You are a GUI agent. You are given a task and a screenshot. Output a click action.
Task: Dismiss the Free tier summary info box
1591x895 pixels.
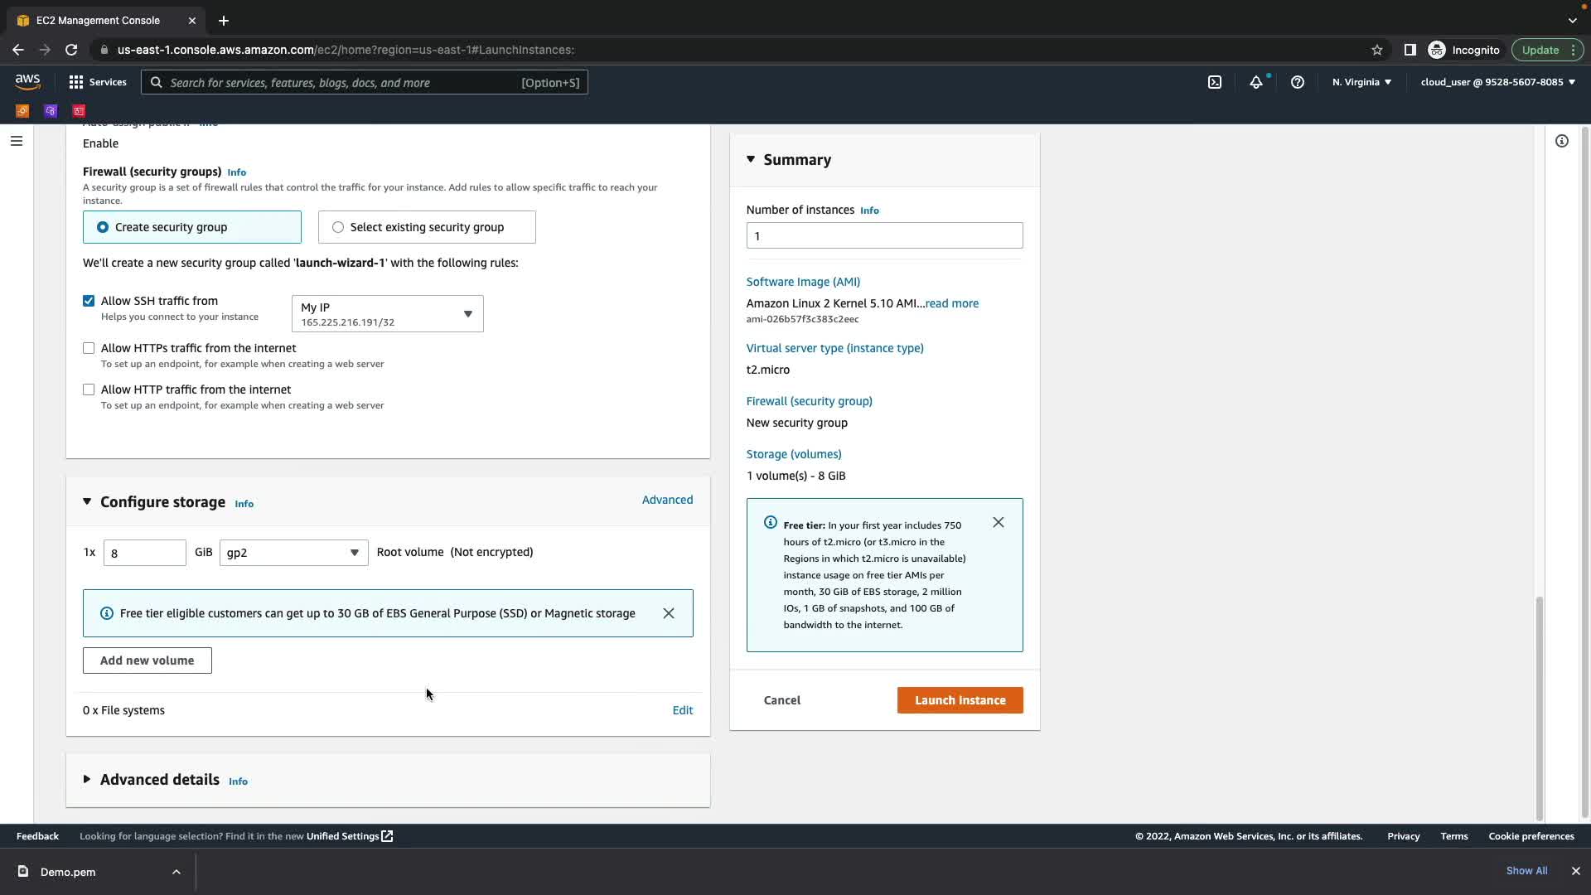pyautogui.click(x=998, y=523)
